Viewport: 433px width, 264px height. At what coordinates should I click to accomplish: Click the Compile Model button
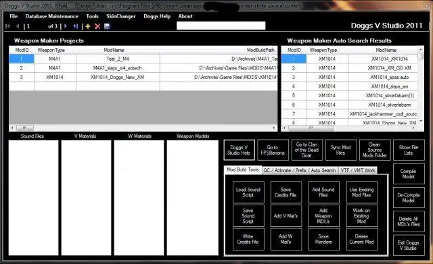pos(409,174)
